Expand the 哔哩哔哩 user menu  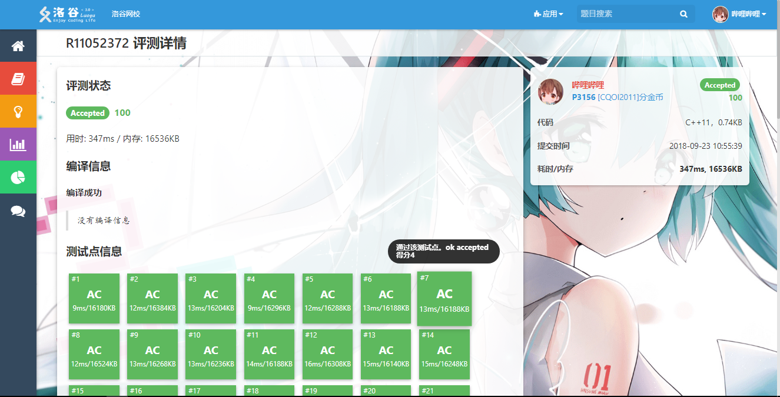(749, 14)
